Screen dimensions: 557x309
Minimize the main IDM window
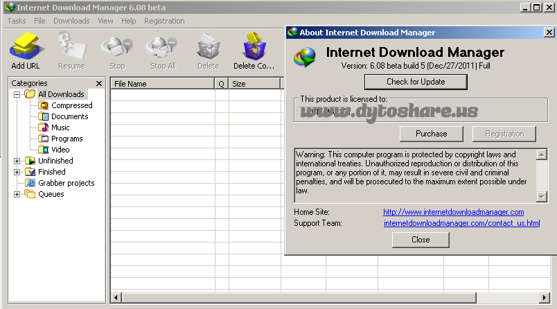[526, 8]
